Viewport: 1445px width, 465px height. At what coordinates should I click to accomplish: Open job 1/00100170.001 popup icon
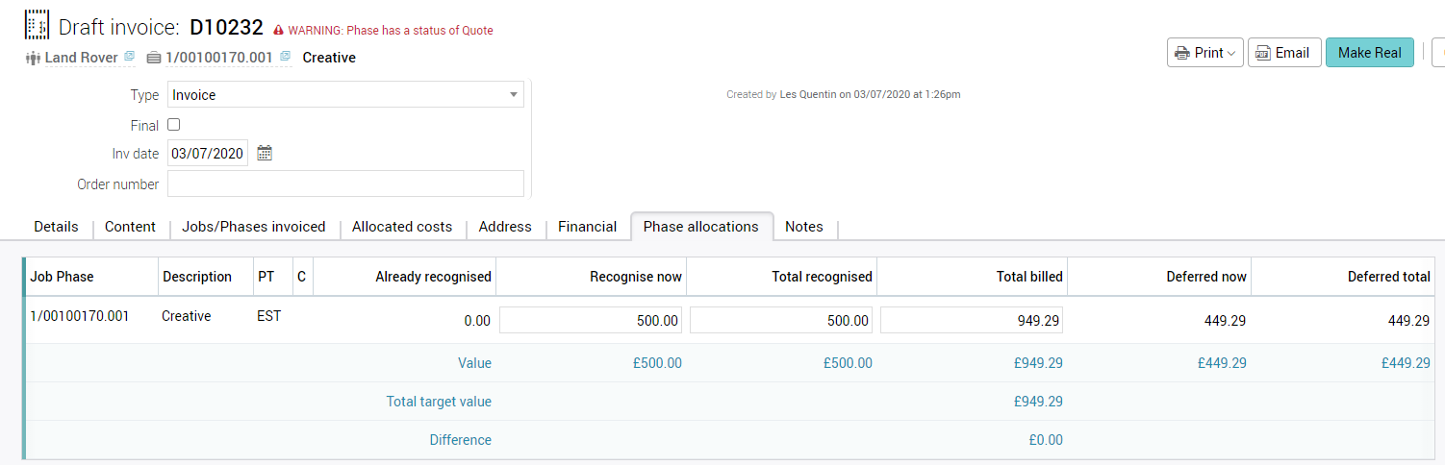coord(285,58)
